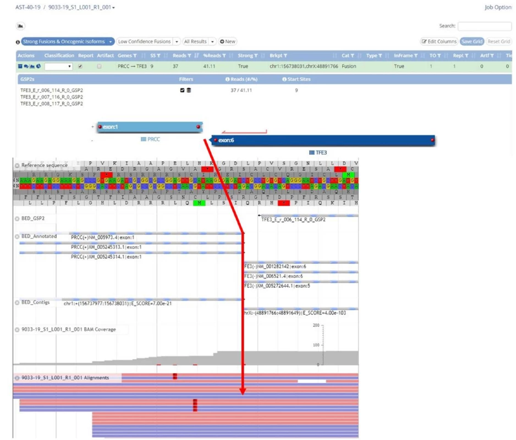Click the plus sign left of exon:1
Viewport: 516px width, 440px height.
(92, 127)
